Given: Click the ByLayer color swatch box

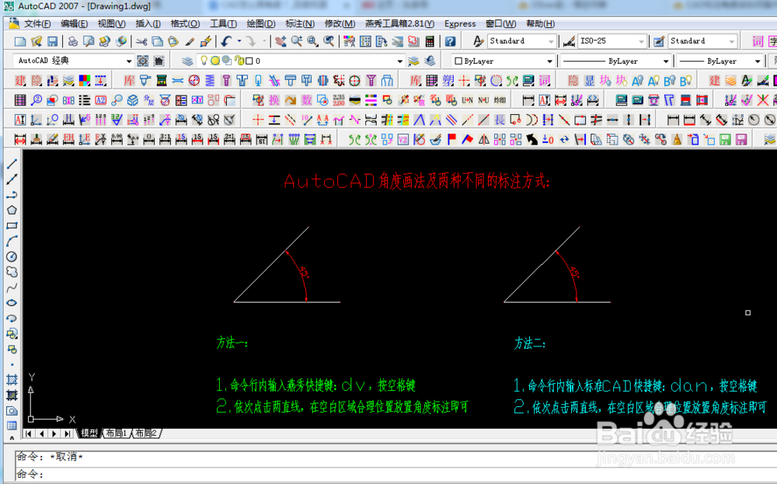Looking at the screenshot, I should point(458,61).
